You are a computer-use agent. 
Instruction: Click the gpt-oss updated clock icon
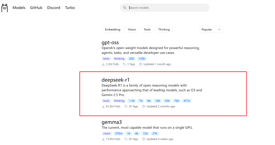[x=141, y=64]
